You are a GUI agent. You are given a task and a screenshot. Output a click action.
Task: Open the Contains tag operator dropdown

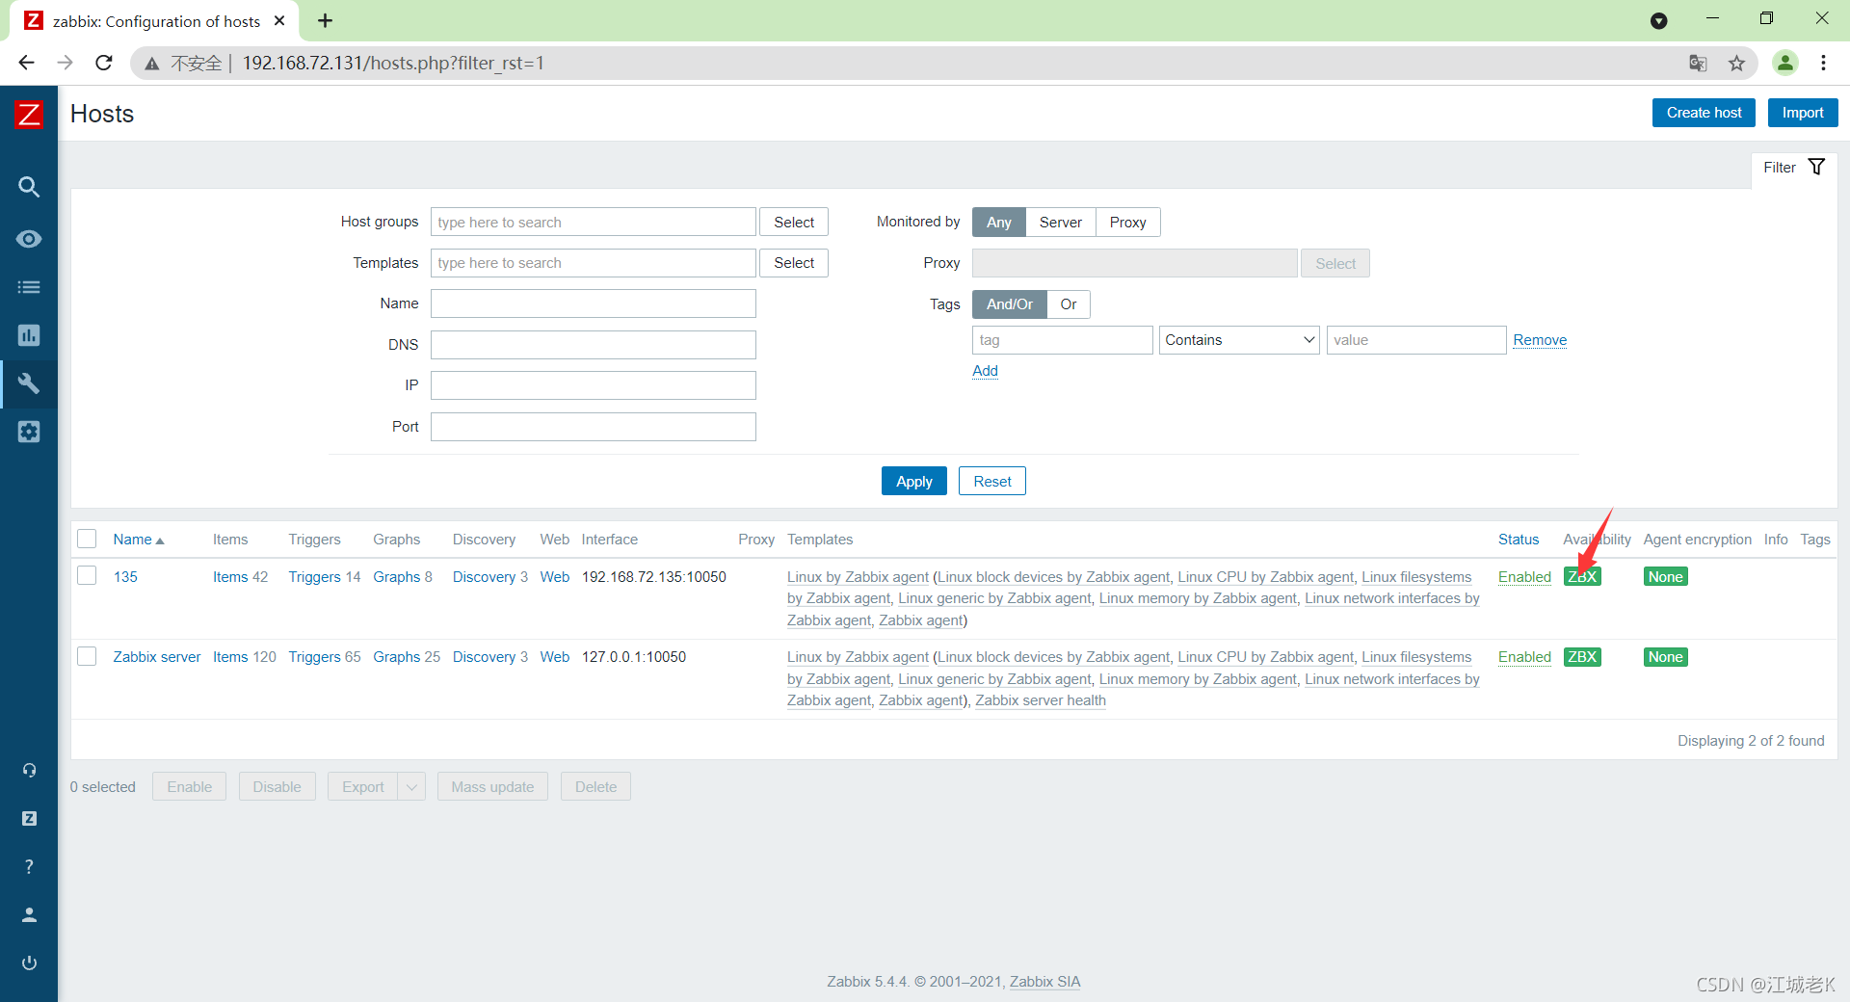point(1239,340)
